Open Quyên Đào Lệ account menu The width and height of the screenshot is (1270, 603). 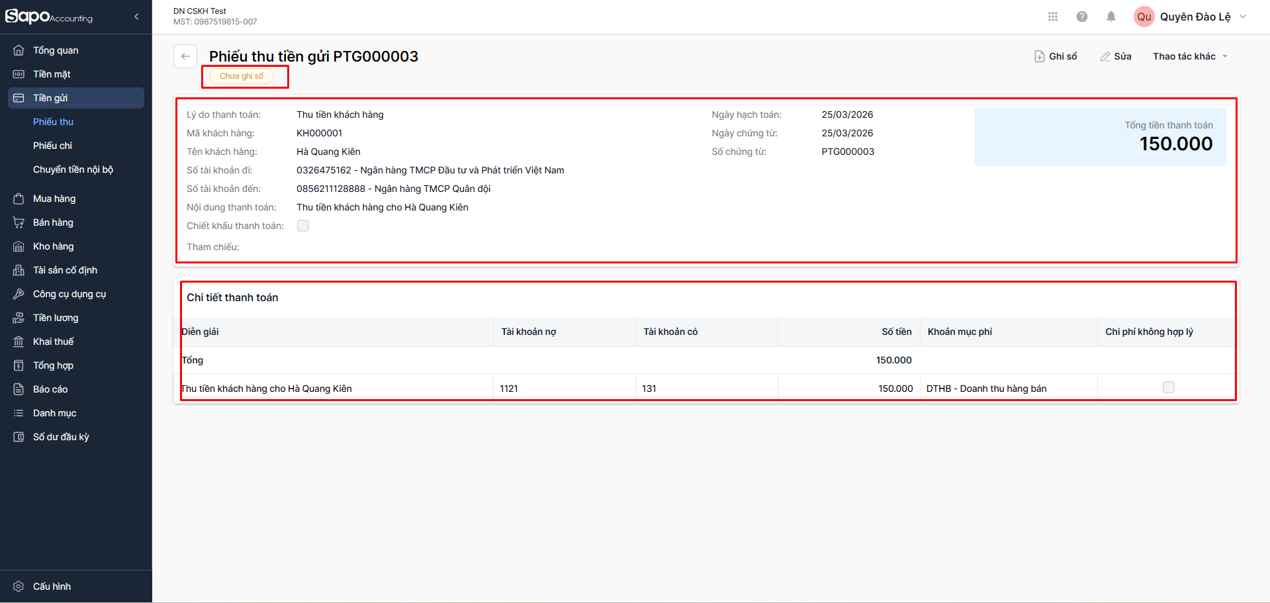[x=1195, y=17]
